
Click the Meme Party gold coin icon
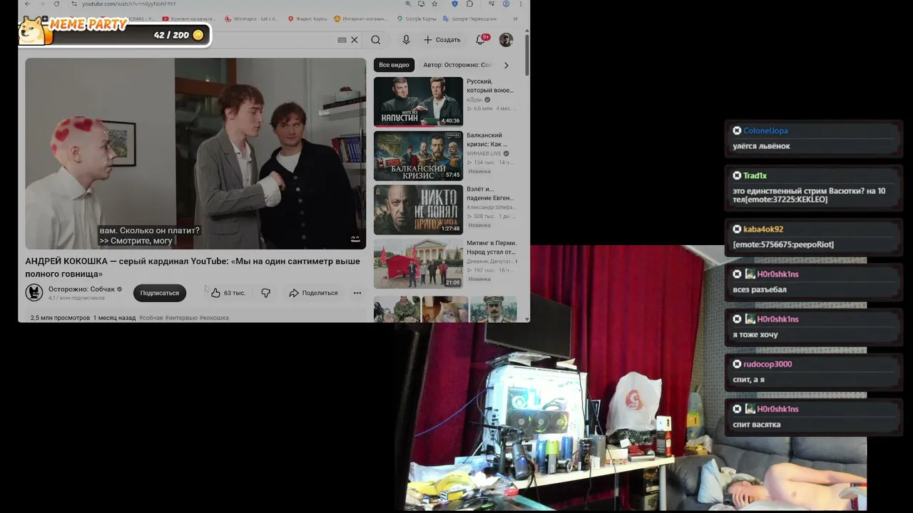(198, 35)
